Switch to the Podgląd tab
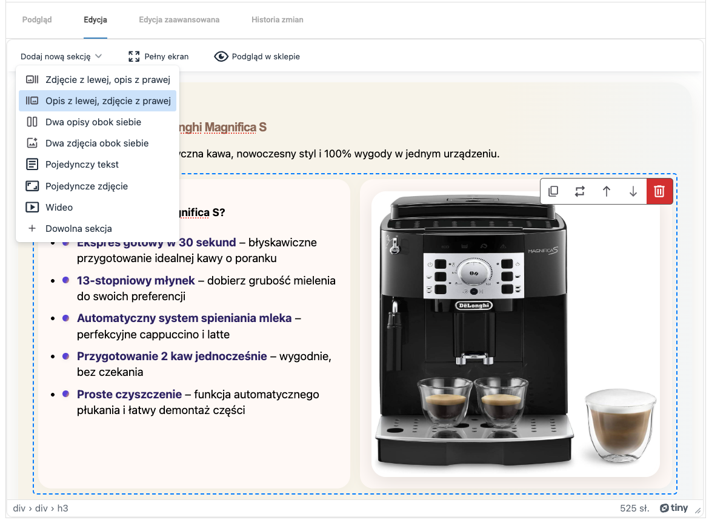Screen dimensions: 709x523 point(37,20)
